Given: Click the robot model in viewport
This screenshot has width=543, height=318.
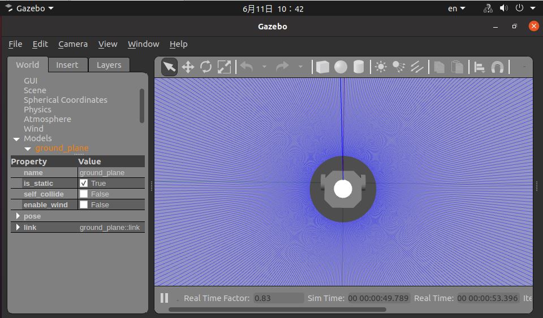Looking at the screenshot, I should [x=343, y=189].
